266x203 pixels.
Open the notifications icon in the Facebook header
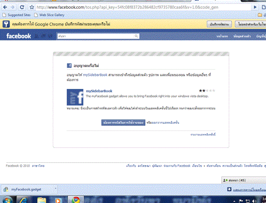click(50, 36)
